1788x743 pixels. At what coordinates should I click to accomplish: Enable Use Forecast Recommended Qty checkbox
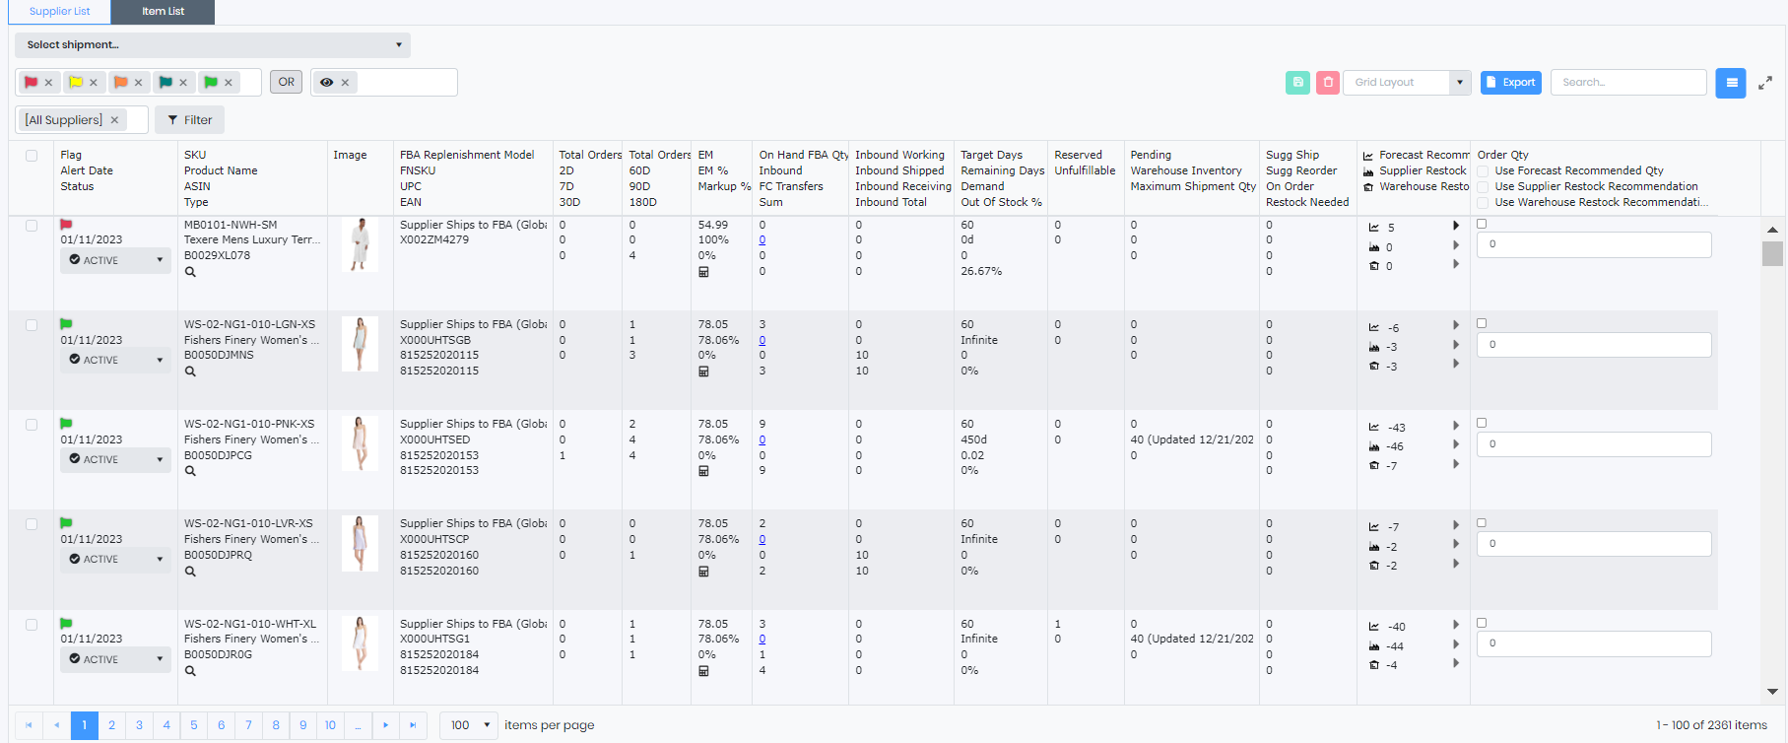1483,171
